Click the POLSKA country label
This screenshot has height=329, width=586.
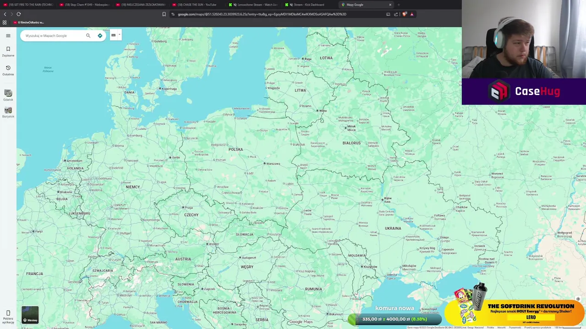point(236,149)
